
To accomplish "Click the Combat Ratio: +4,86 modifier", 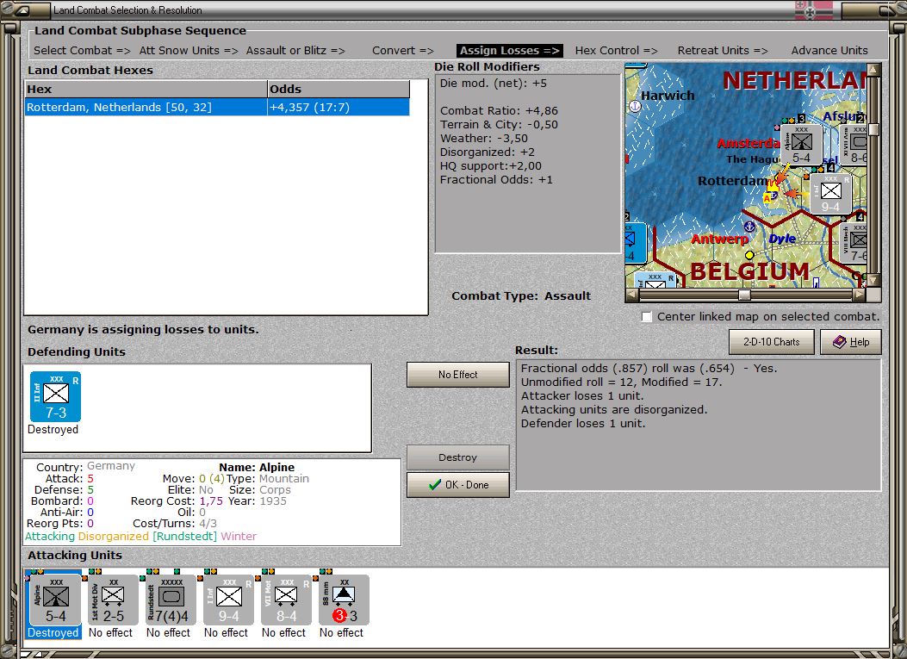I will point(499,110).
